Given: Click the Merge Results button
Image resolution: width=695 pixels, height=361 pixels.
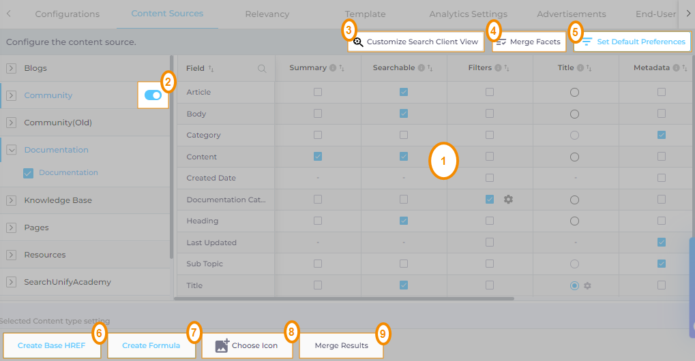Looking at the screenshot, I should coord(341,345).
